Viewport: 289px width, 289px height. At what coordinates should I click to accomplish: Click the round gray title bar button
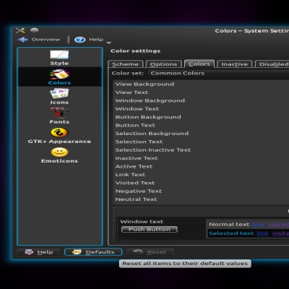pos(35,30)
